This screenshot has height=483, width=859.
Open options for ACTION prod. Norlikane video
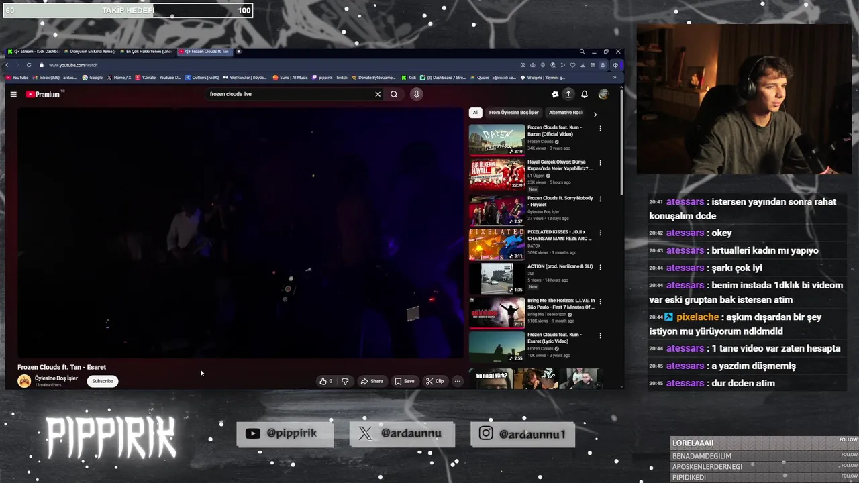[x=600, y=267]
